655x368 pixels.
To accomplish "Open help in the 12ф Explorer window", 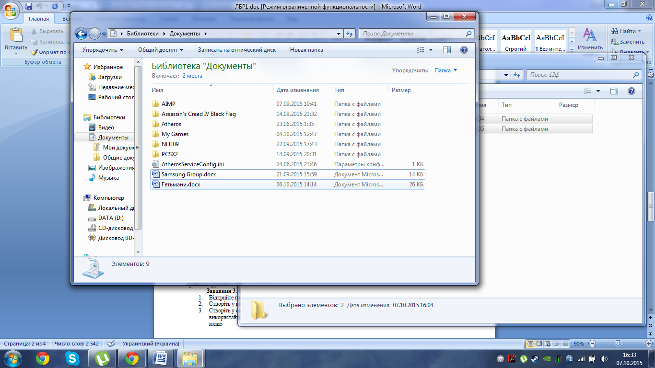I will tap(632, 91).
